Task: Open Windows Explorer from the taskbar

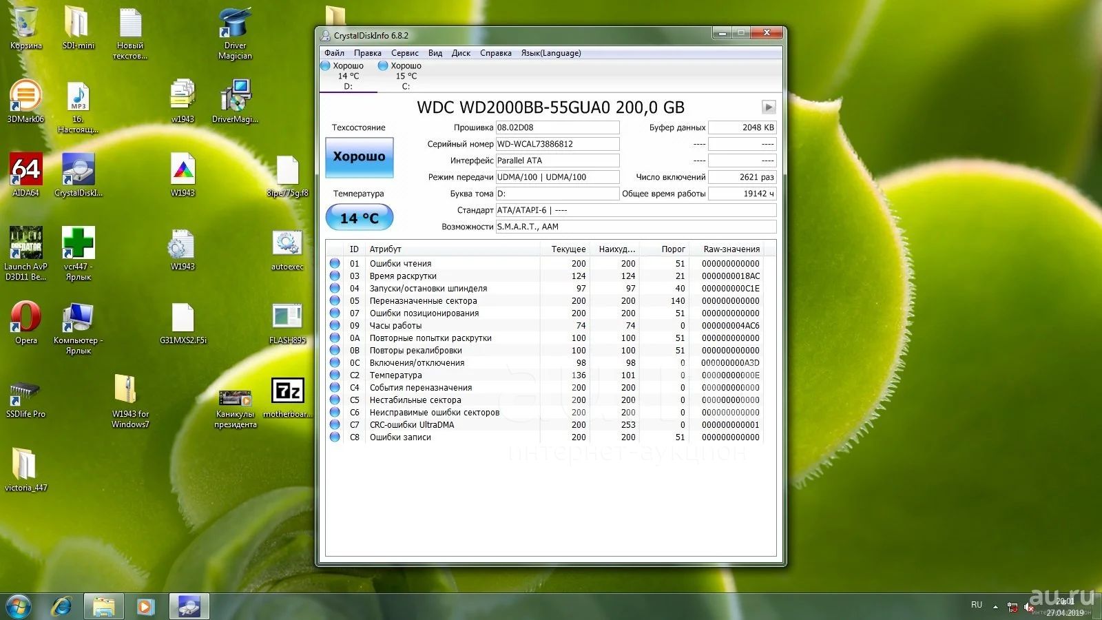Action: (x=103, y=606)
